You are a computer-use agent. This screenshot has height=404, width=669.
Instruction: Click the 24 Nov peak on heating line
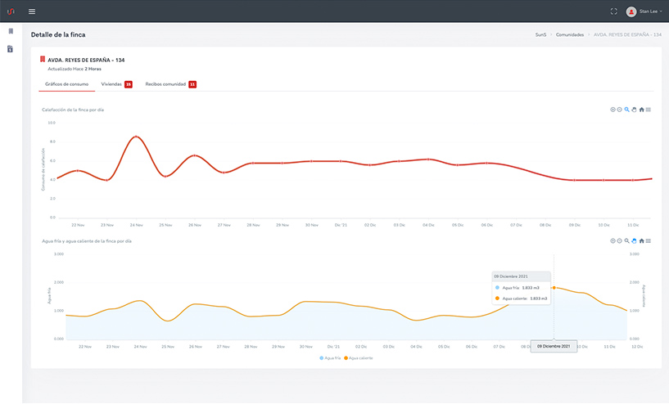136,137
